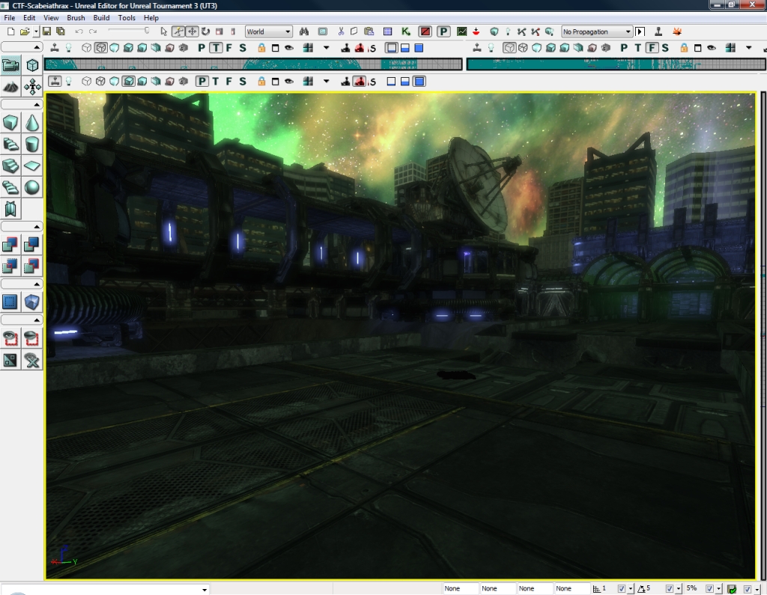Image resolution: width=767 pixels, height=595 pixels.
Task: Switch main viewport to Perspective (P) view
Action: [202, 81]
